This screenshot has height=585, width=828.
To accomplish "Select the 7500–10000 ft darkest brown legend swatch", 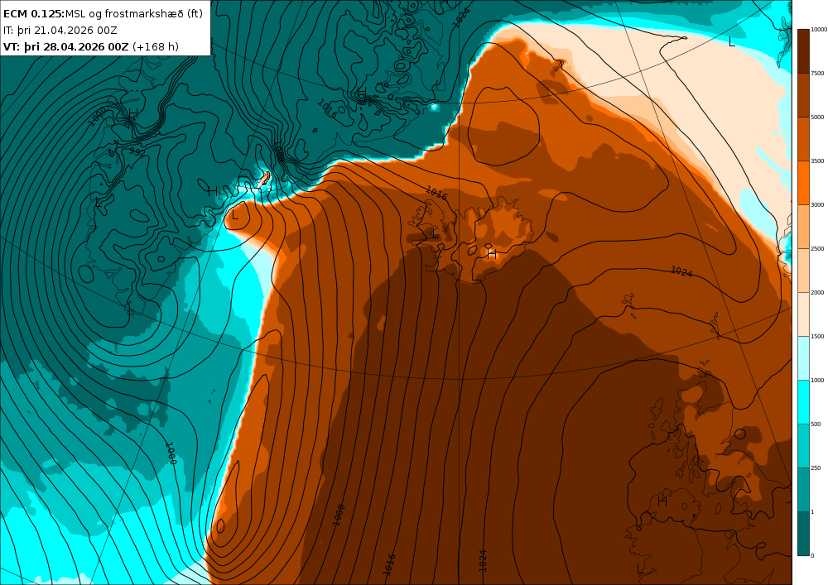I will click(x=802, y=51).
